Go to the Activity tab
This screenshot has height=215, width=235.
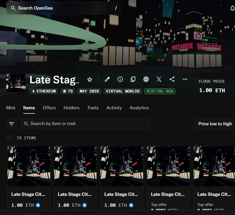114,108
